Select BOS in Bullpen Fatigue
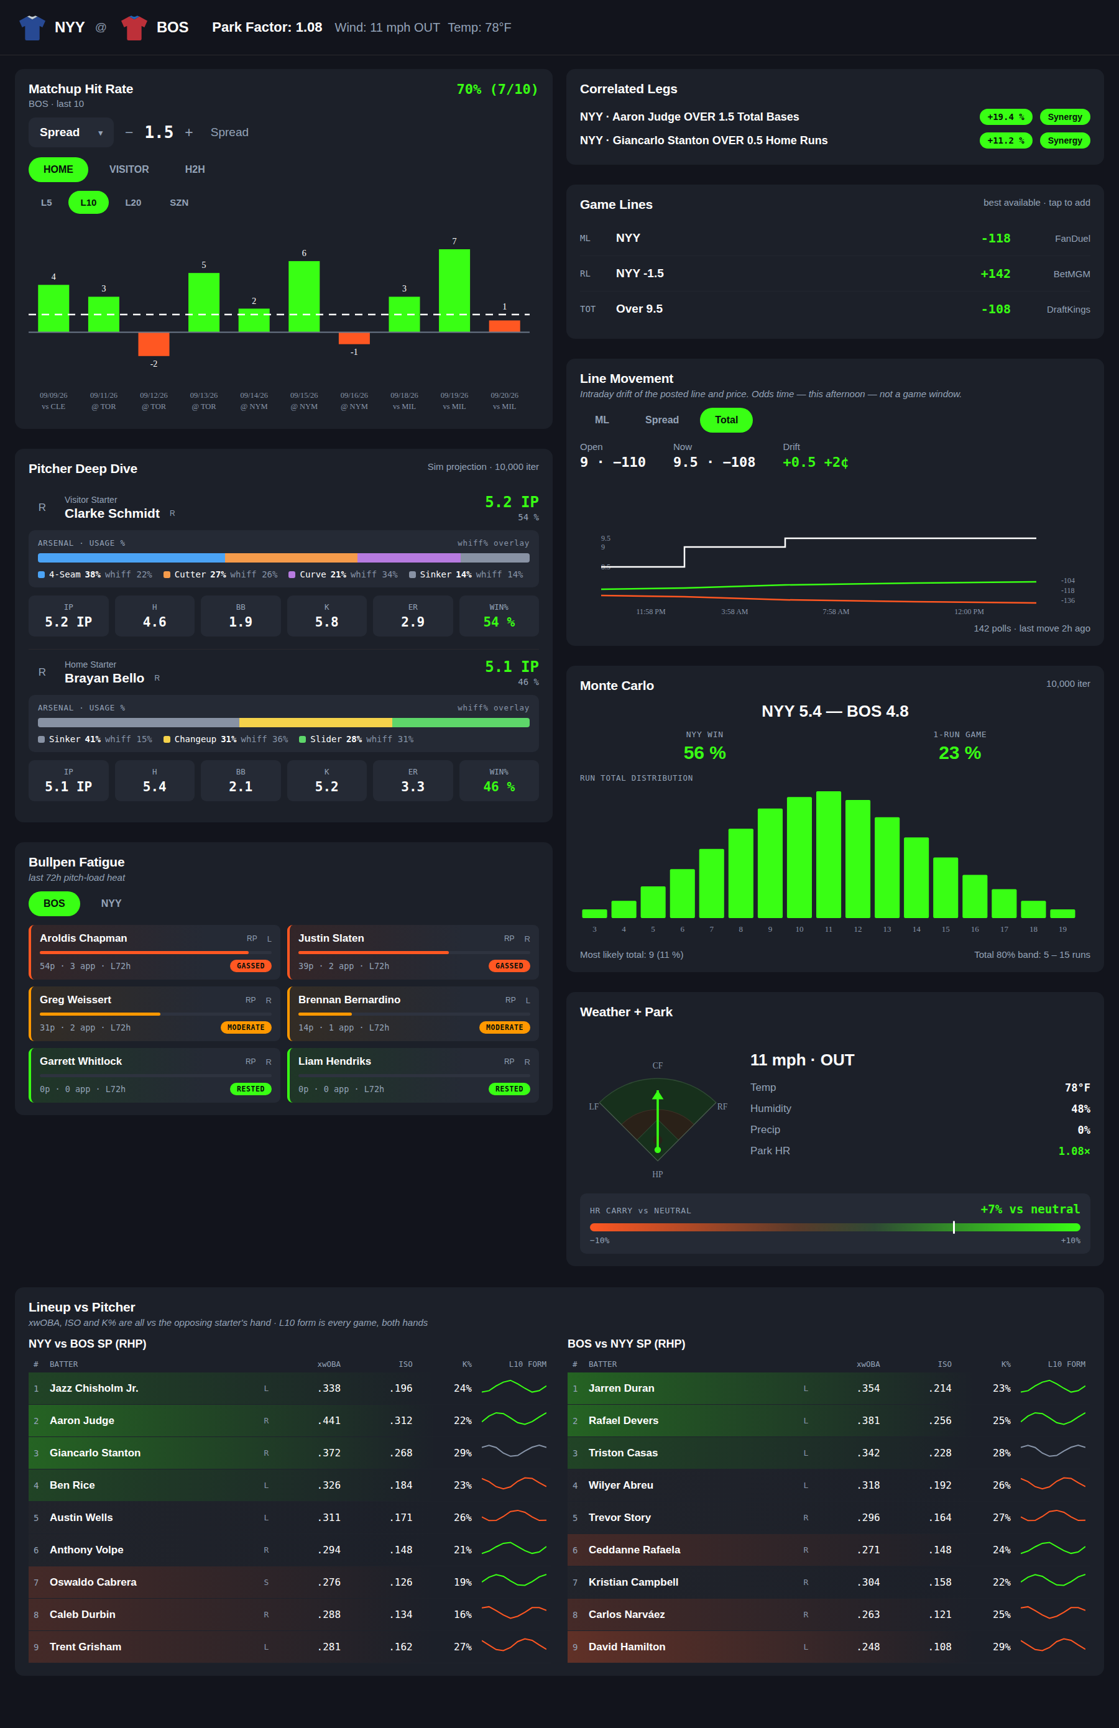This screenshot has height=1728, width=1119. (x=53, y=903)
